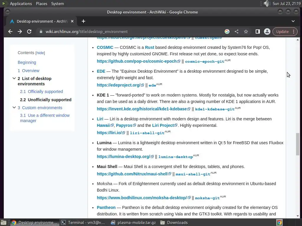302x226 pixels.
Task: Go back to the previous page
Action: coord(10,31)
